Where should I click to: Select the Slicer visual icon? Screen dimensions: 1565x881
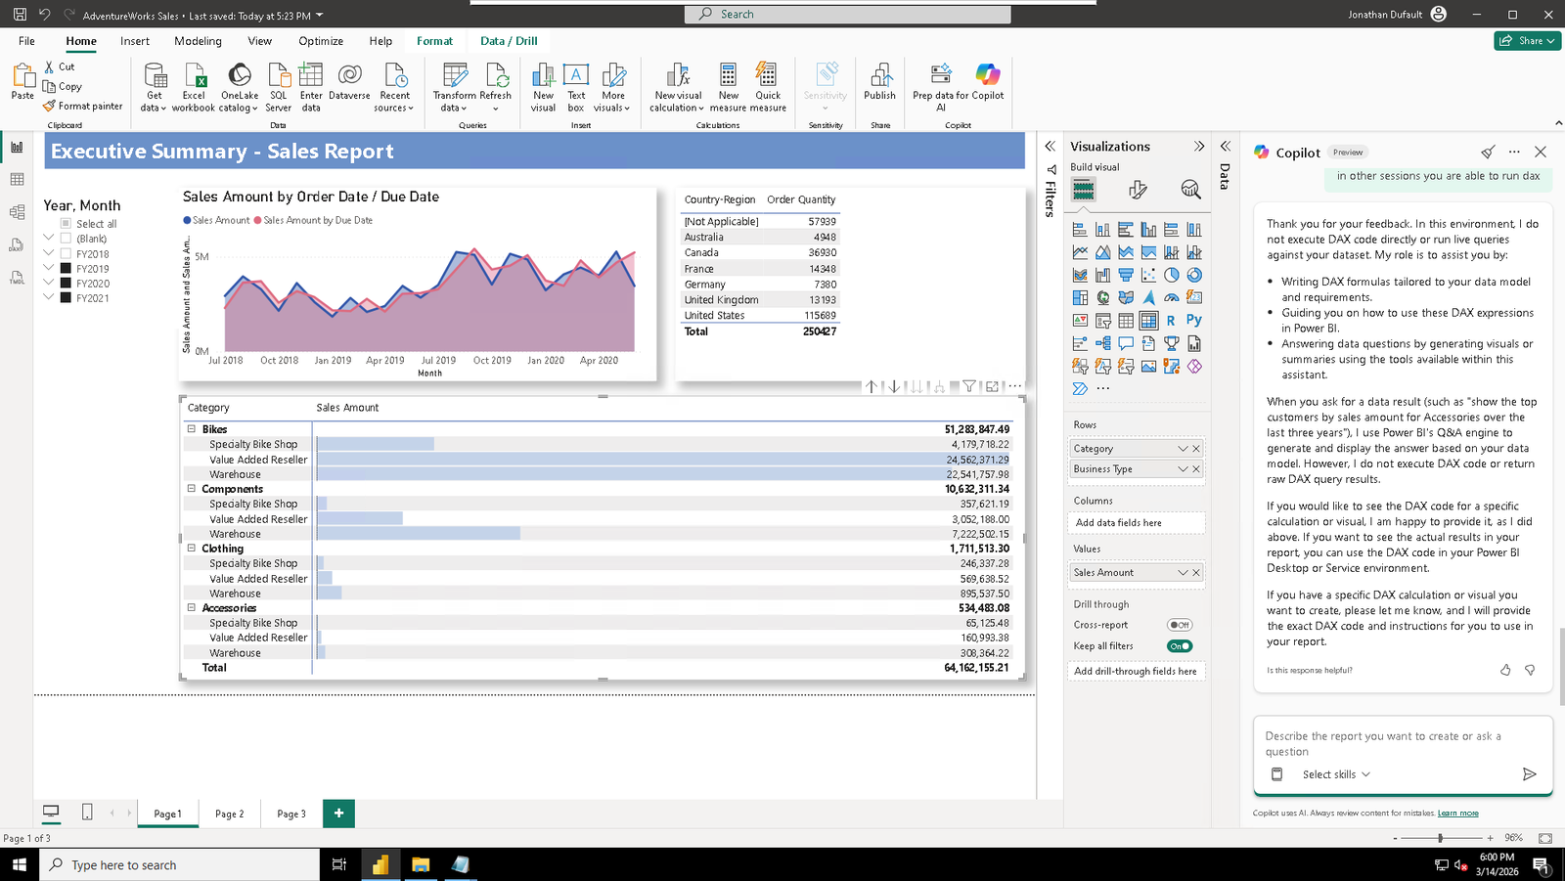[1102, 320]
